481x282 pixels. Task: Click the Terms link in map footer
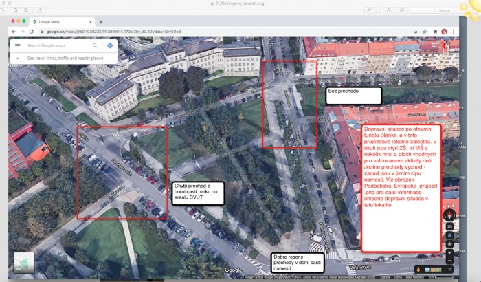398,277
